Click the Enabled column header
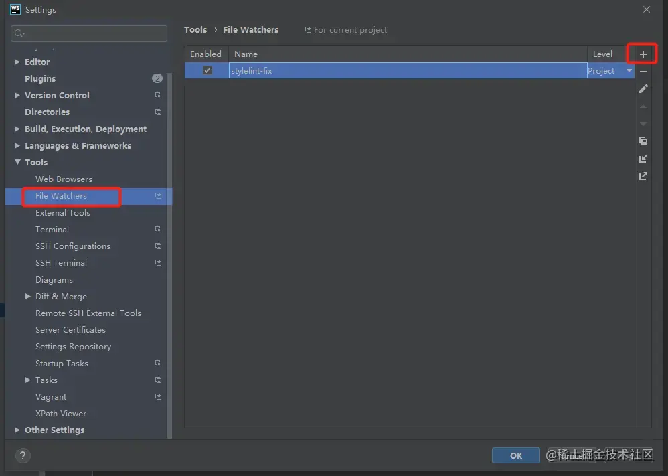This screenshot has width=668, height=476. click(x=205, y=54)
